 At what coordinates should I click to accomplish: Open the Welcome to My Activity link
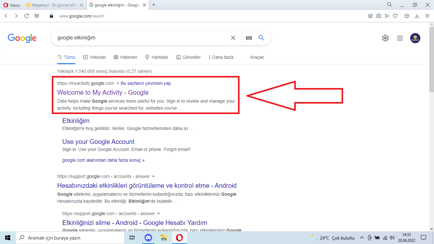[x=102, y=92]
